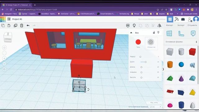Click the Ungroup shapes icon
Screen dimensions: 199x112
pos(147,26)
